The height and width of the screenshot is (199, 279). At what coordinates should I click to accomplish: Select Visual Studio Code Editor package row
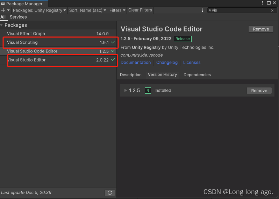58,51
